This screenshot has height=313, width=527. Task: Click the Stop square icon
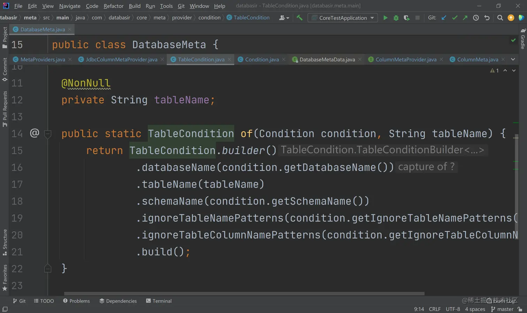coord(417,18)
